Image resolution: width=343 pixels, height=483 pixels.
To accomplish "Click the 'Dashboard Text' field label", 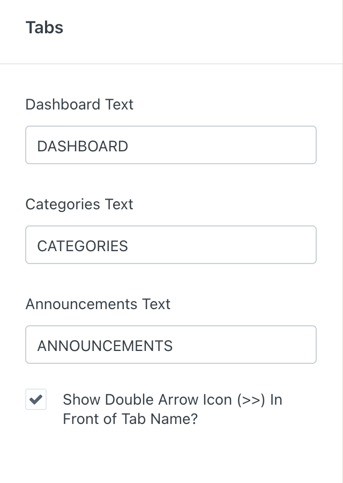I will (x=79, y=104).
